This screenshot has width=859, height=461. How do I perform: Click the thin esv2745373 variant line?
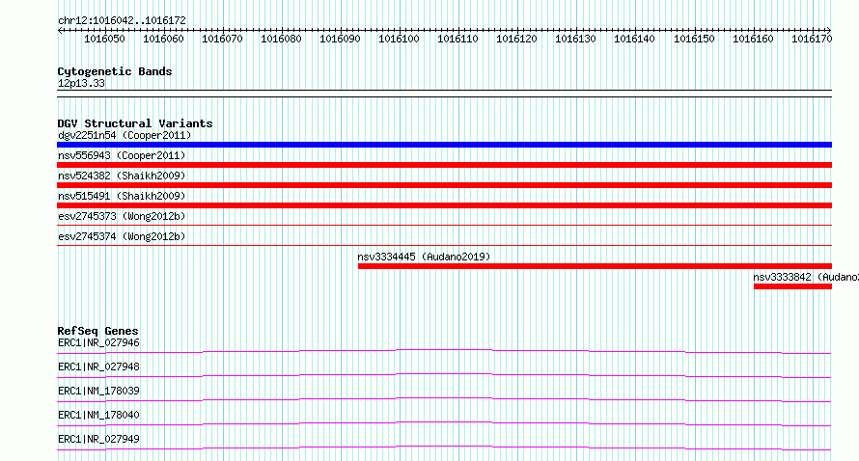coord(444,225)
